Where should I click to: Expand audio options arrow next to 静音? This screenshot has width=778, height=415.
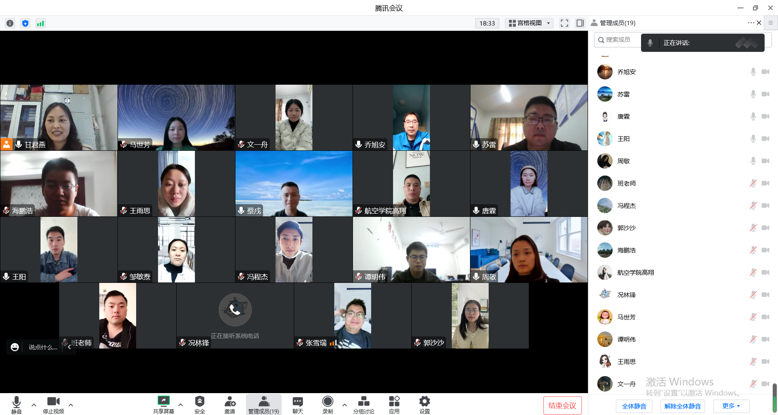(x=34, y=405)
